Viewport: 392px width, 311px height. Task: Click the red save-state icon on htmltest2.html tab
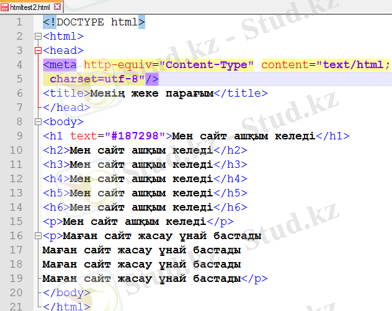[x=4, y=7]
